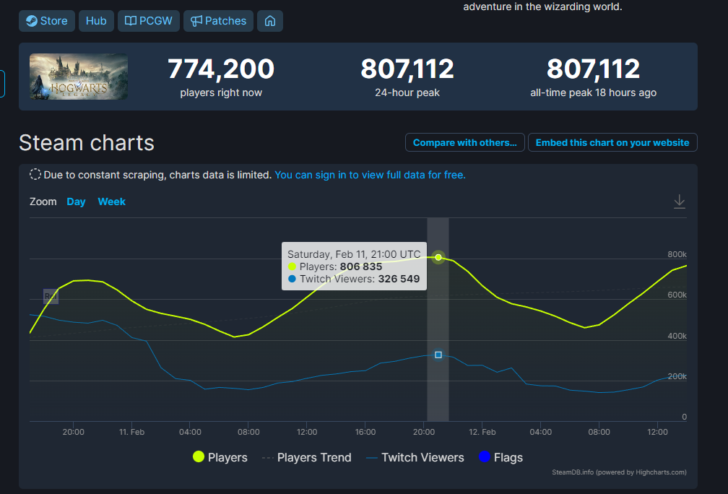The width and height of the screenshot is (728, 494).
Task: Click the Twitch Viewers square data marker
Action: (x=438, y=355)
